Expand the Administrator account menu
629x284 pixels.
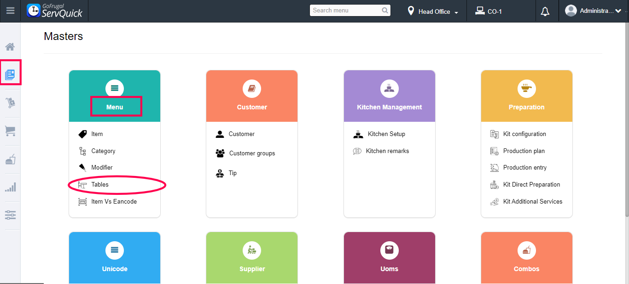click(x=594, y=11)
